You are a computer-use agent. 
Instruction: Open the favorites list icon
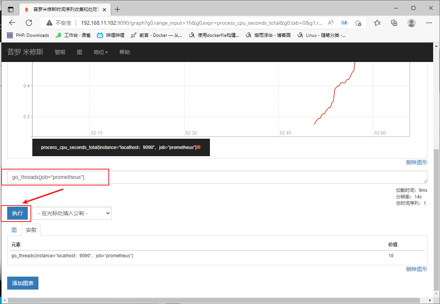coord(377,23)
